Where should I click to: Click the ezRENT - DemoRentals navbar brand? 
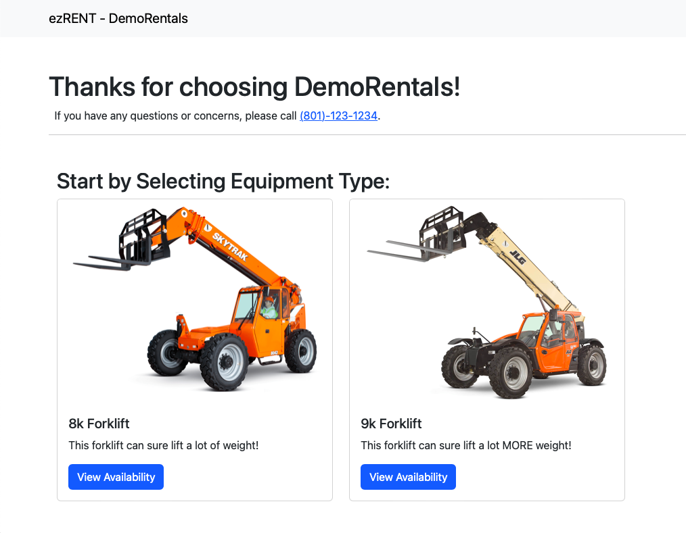tap(118, 18)
